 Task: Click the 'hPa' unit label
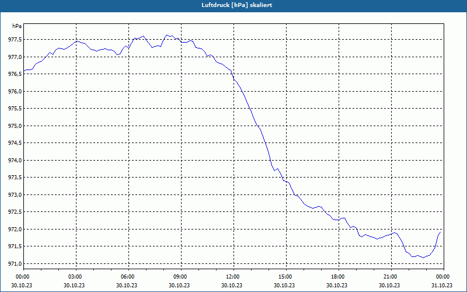[x=17, y=26]
